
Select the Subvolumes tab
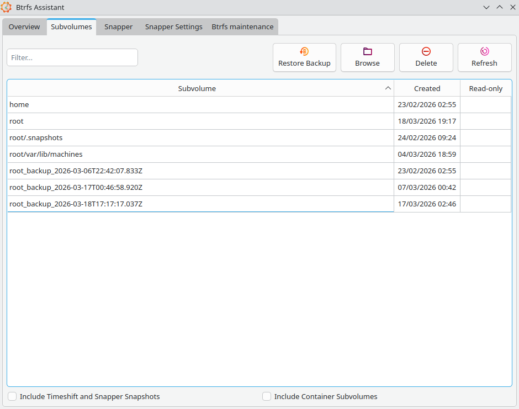tap(71, 27)
